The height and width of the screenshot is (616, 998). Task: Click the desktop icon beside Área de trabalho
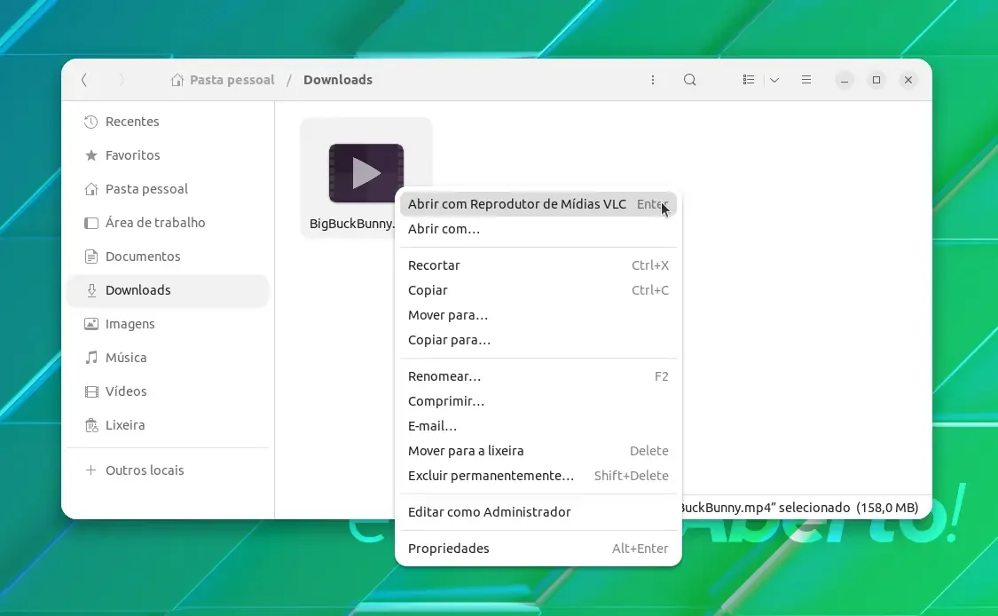click(91, 223)
